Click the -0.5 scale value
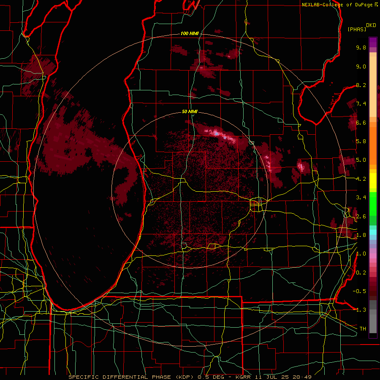Viewport: 380px width, 380px height. (x=360, y=291)
